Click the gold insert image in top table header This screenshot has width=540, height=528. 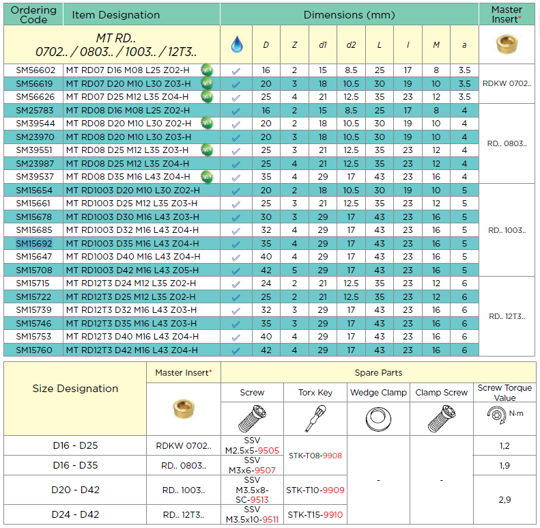(507, 45)
